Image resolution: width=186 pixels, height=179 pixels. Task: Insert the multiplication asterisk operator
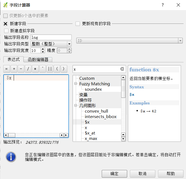[x=35, y=69]
